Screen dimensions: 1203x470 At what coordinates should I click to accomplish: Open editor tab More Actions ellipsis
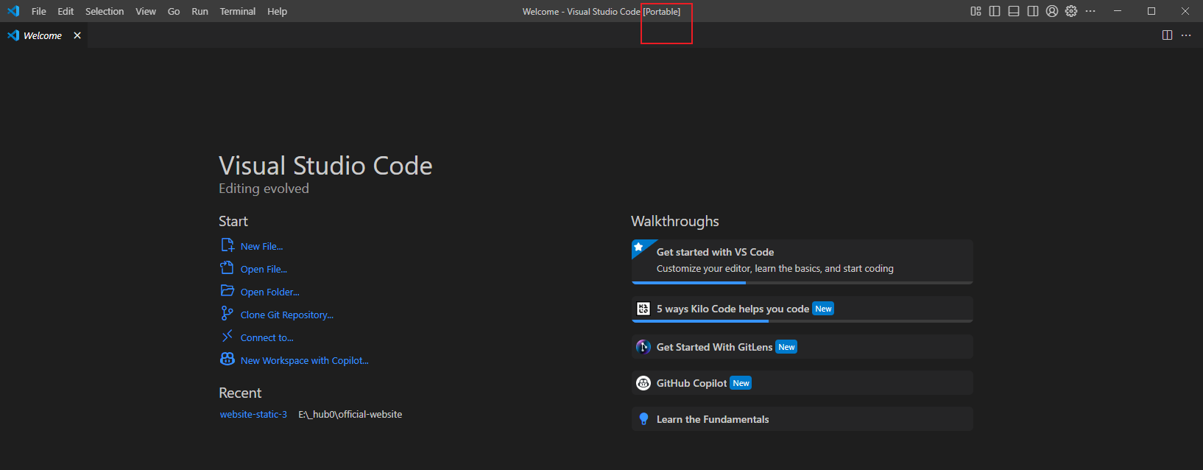pyautogui.click(x=1186, y=35)
